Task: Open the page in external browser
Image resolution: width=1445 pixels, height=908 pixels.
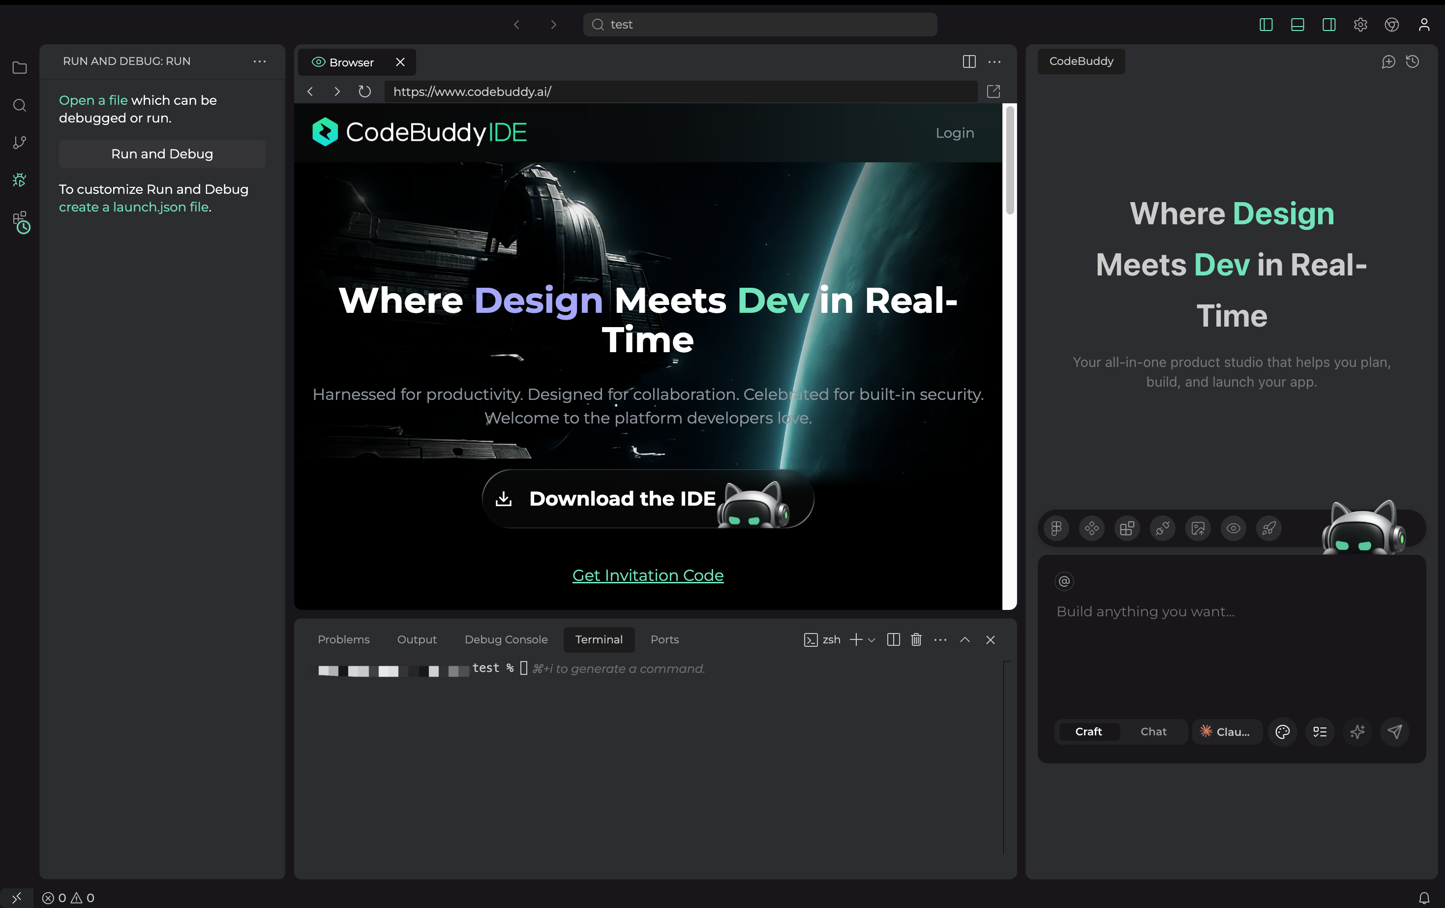Action: point(993,91)
